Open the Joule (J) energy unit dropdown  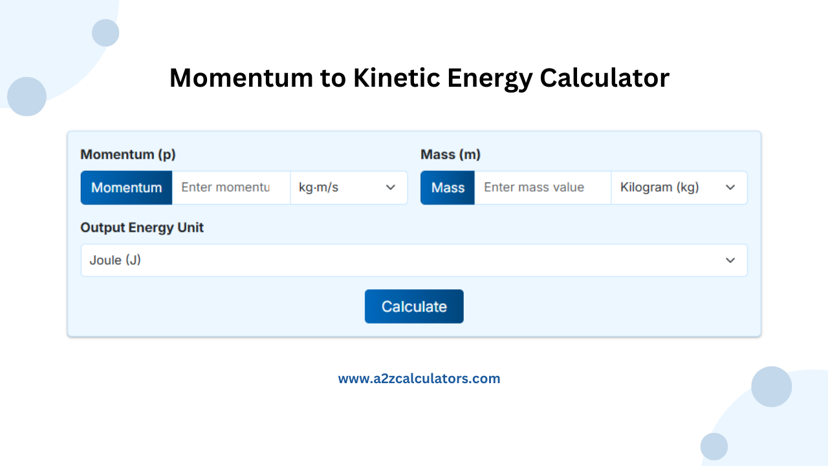414,260
